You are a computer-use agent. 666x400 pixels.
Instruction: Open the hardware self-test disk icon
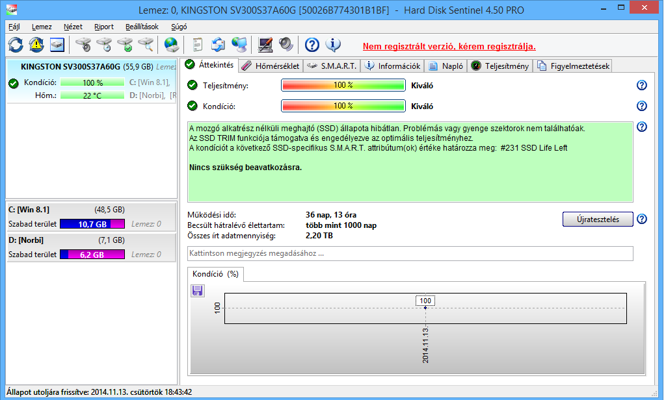(83, 45)
